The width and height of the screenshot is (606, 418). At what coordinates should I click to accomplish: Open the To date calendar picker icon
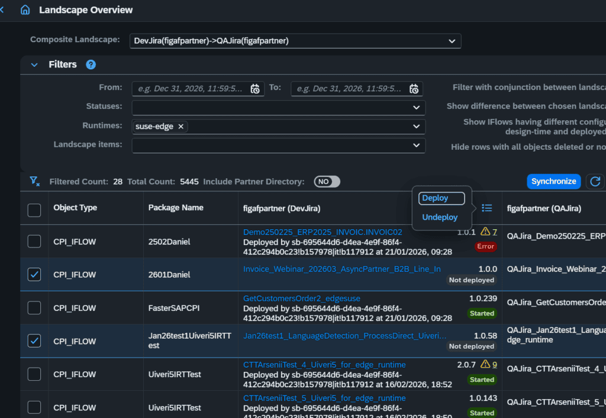[414, 89]
